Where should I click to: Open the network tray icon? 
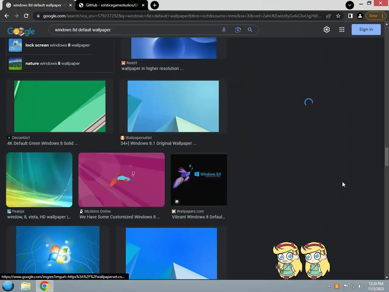353,286
